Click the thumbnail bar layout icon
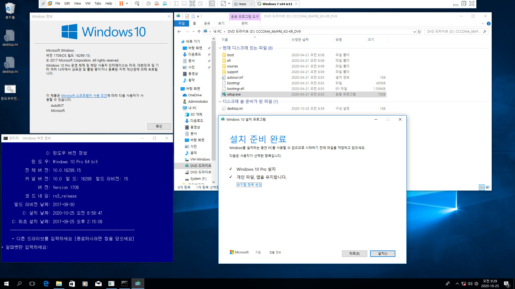The height and width of the screenshot is (289, 515). pos(184,4)
